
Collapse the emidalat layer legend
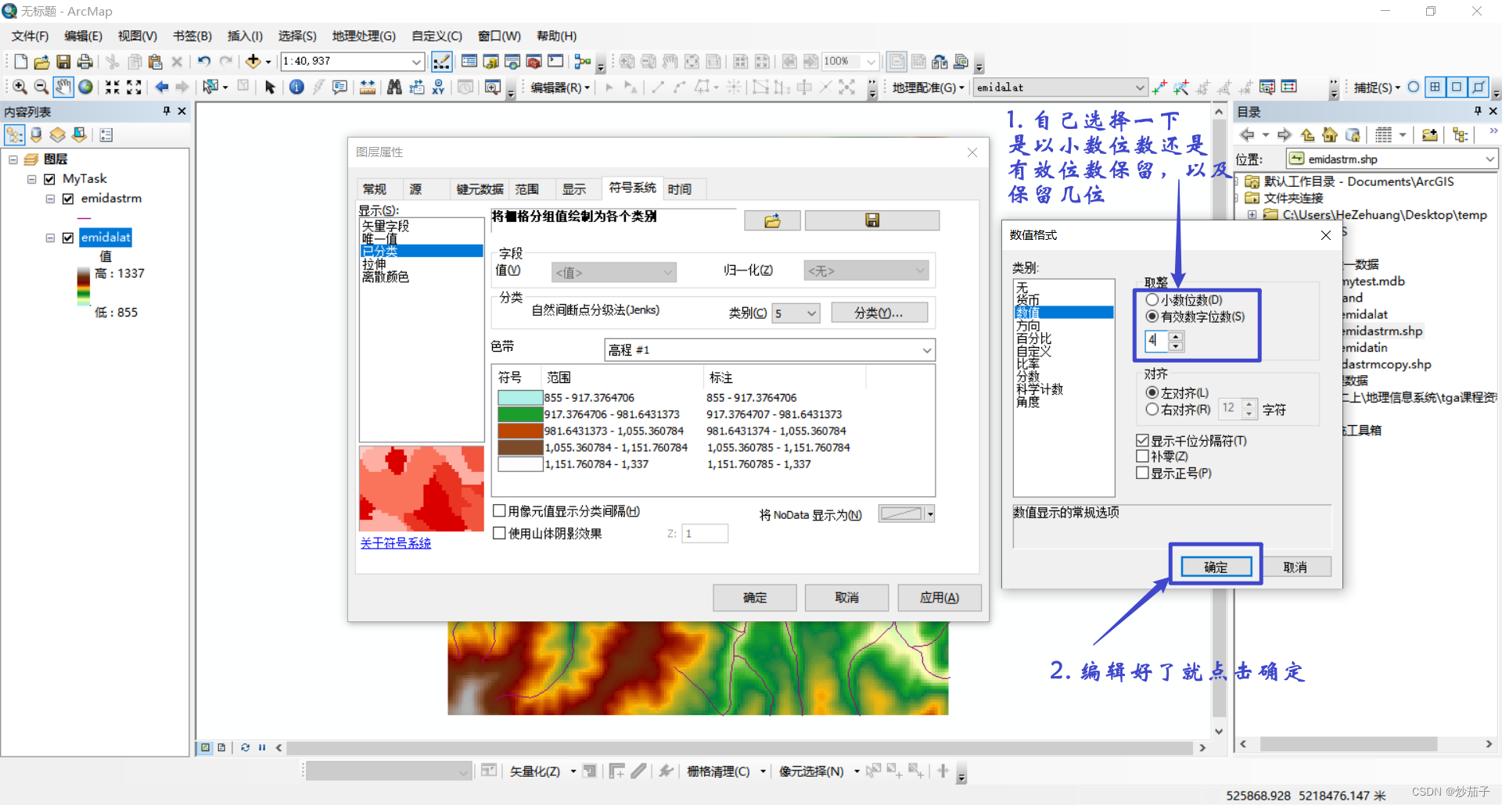(x=50, y=238)
